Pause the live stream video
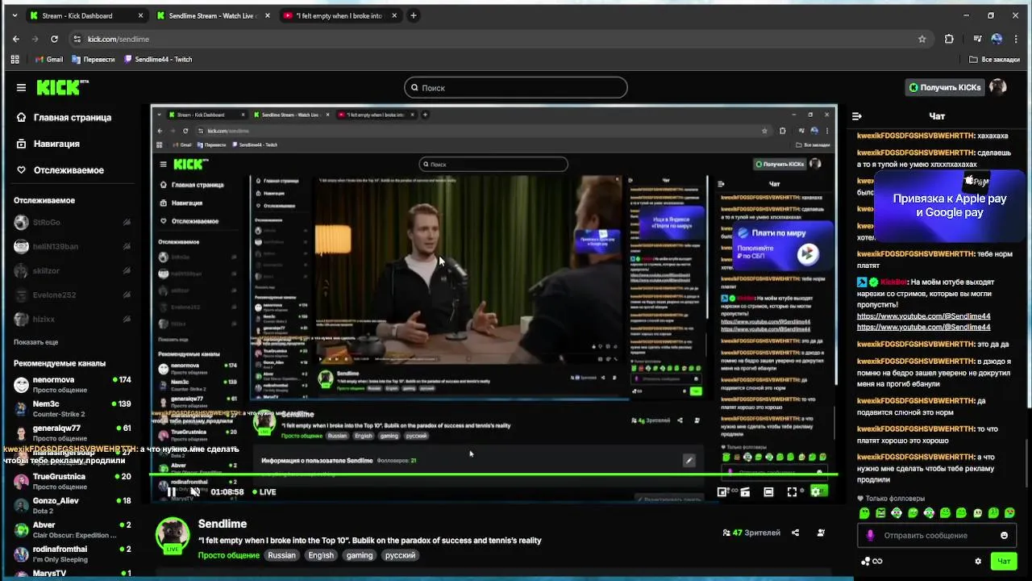The height and width of the screenshot is (581, 1032). pyautogui.click(x=172, y=491)
